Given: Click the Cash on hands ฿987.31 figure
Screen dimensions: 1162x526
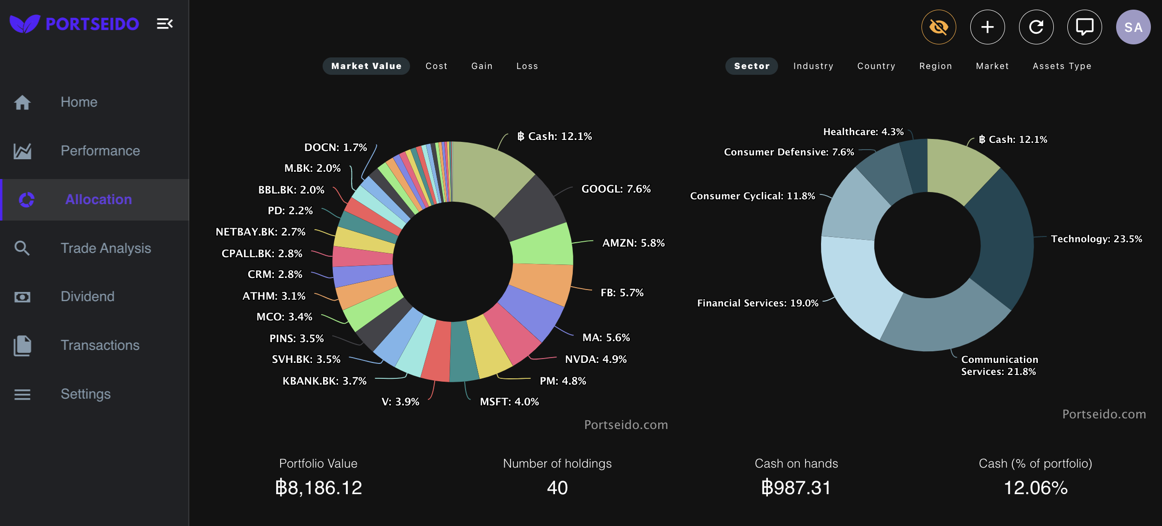Looking at the screenshot, I should (796, 488).
